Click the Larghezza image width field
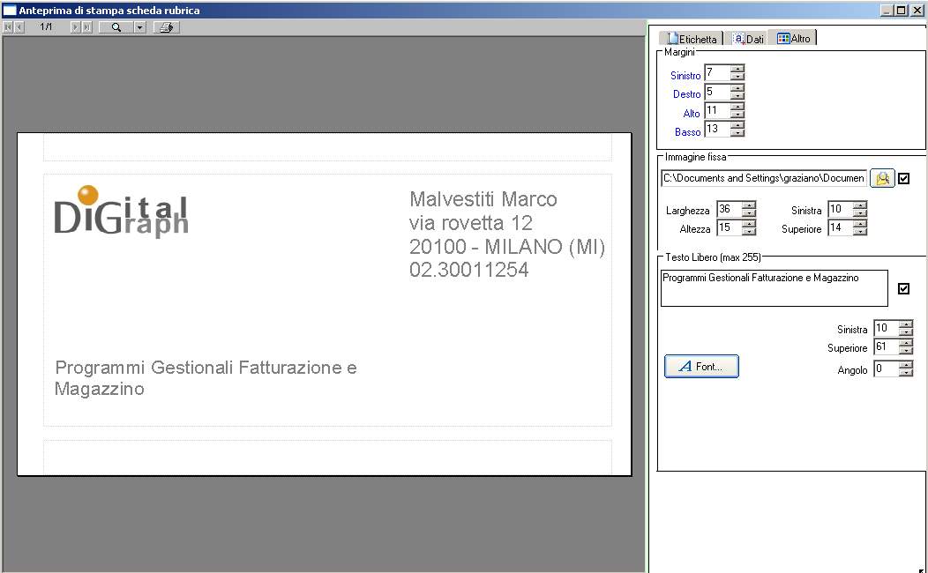The height and width of the screenshot is (573, 928). tap(730, 209)
